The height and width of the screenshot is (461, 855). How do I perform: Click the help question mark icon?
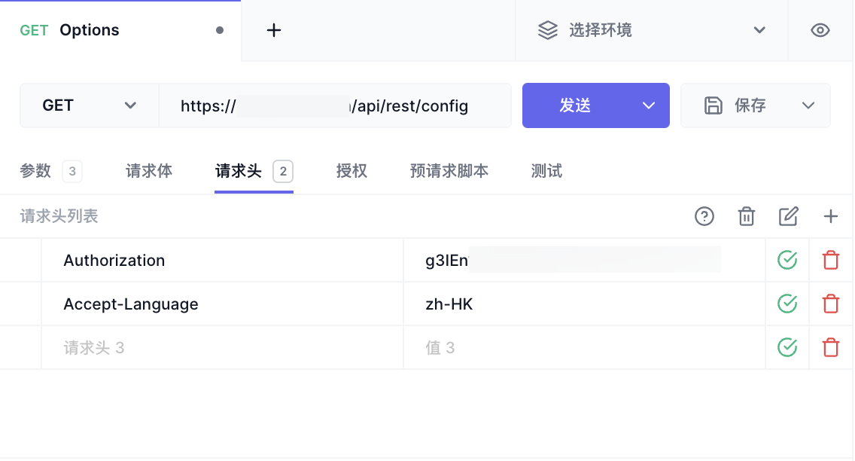704,217
